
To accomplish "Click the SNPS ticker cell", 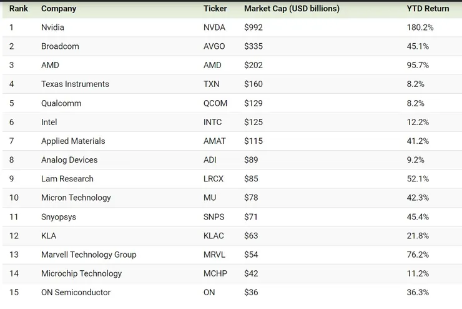I will (x=214, y=216).
